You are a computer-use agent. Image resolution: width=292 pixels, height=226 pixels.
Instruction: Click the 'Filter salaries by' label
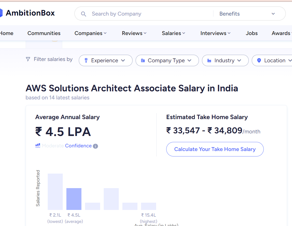53,59
